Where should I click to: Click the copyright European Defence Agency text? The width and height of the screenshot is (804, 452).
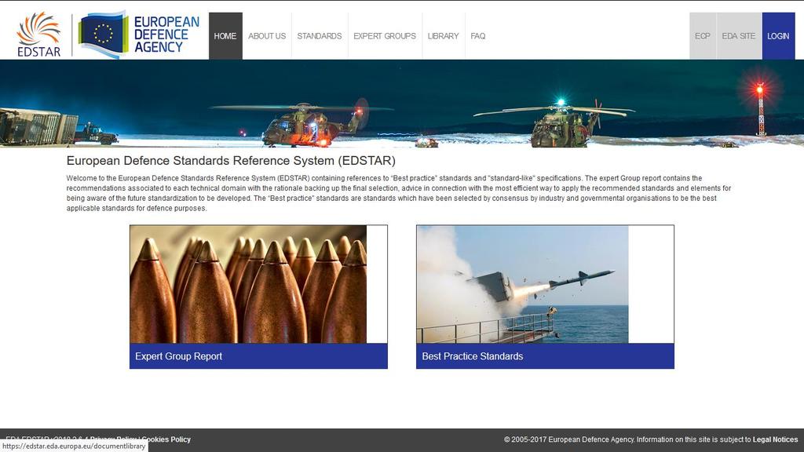[568, 439]
